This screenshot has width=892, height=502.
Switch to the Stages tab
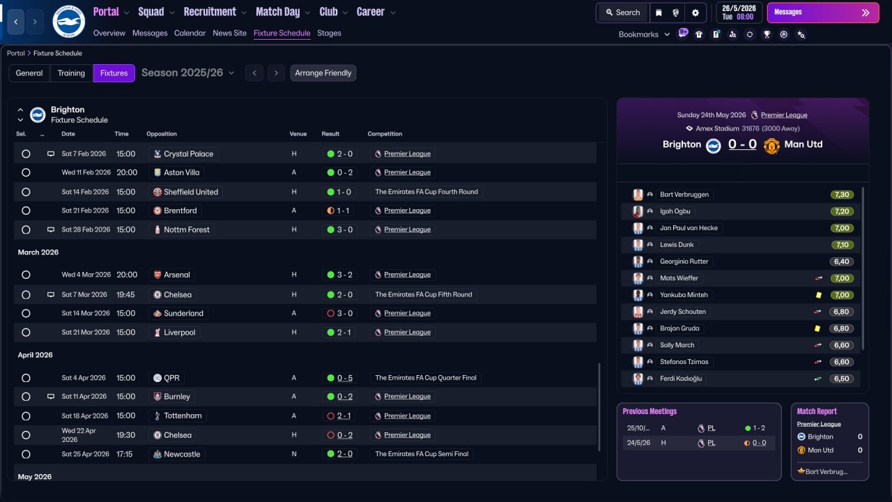click(x=329, y=33)
